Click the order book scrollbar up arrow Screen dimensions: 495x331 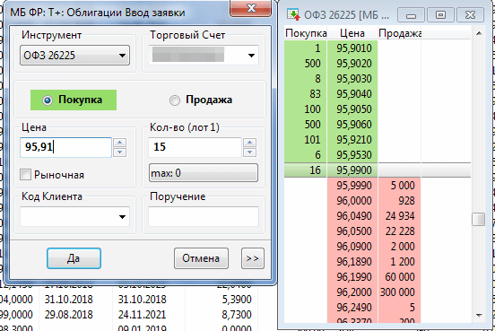tap(479, 33)
